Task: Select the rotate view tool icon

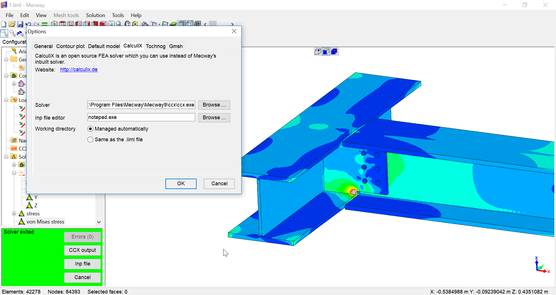Action: (127, 24)
